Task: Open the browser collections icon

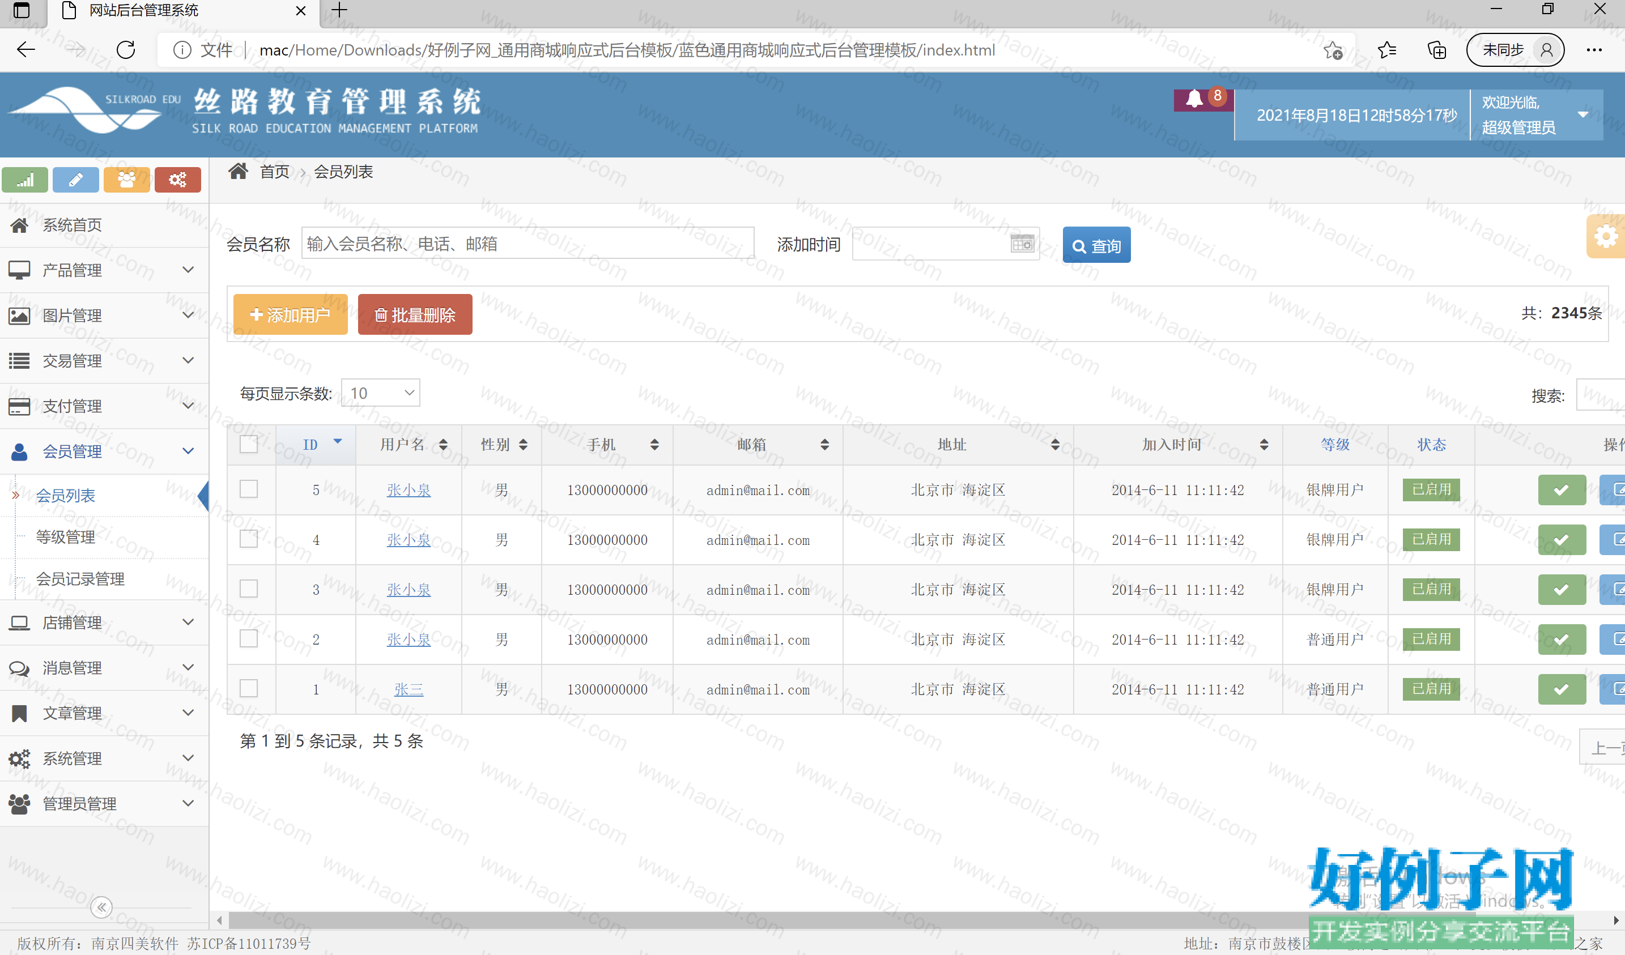Action: pyautogui.click(x=1437, y=50)
